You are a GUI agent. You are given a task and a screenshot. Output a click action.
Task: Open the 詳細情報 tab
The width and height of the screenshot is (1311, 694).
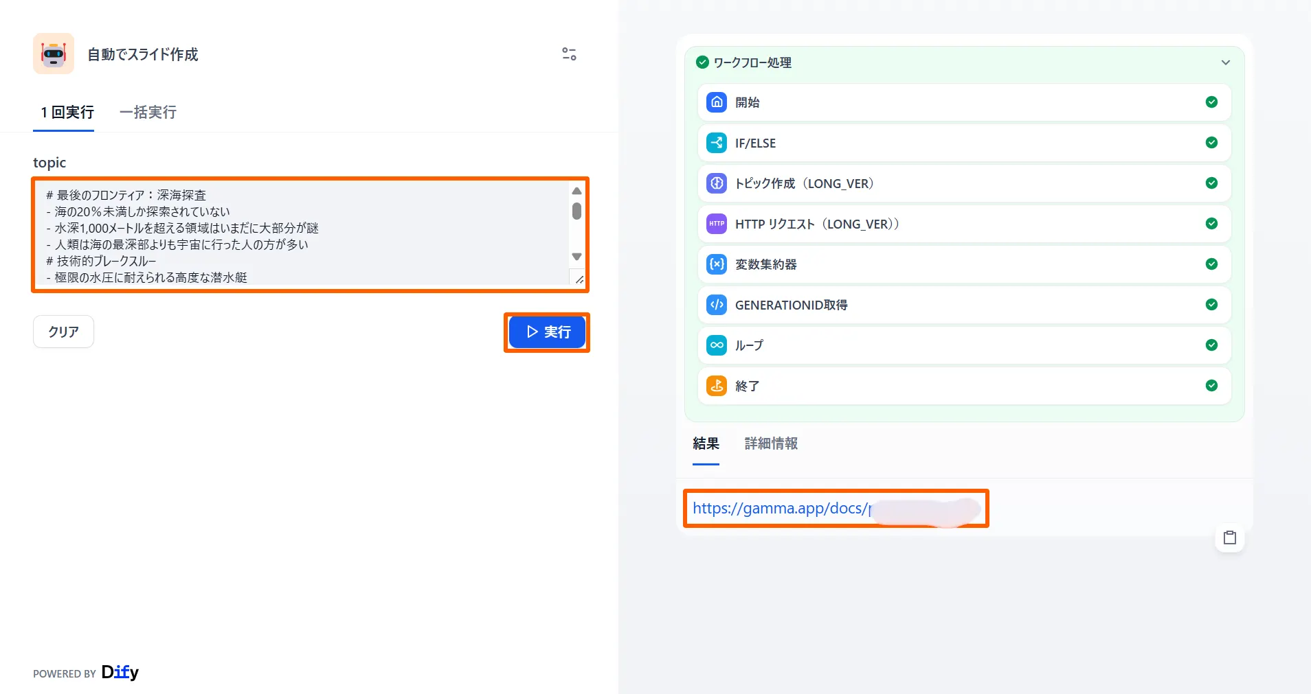[771, 443]
